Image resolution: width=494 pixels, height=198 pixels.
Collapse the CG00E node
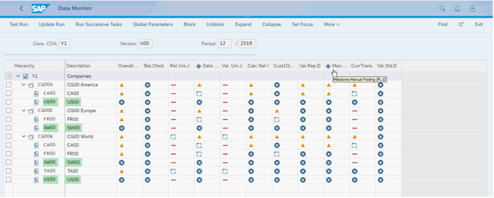pos(24,111)
